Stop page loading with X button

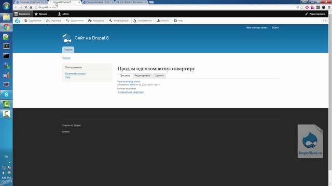pyautogui.click(x=26, y=7)
